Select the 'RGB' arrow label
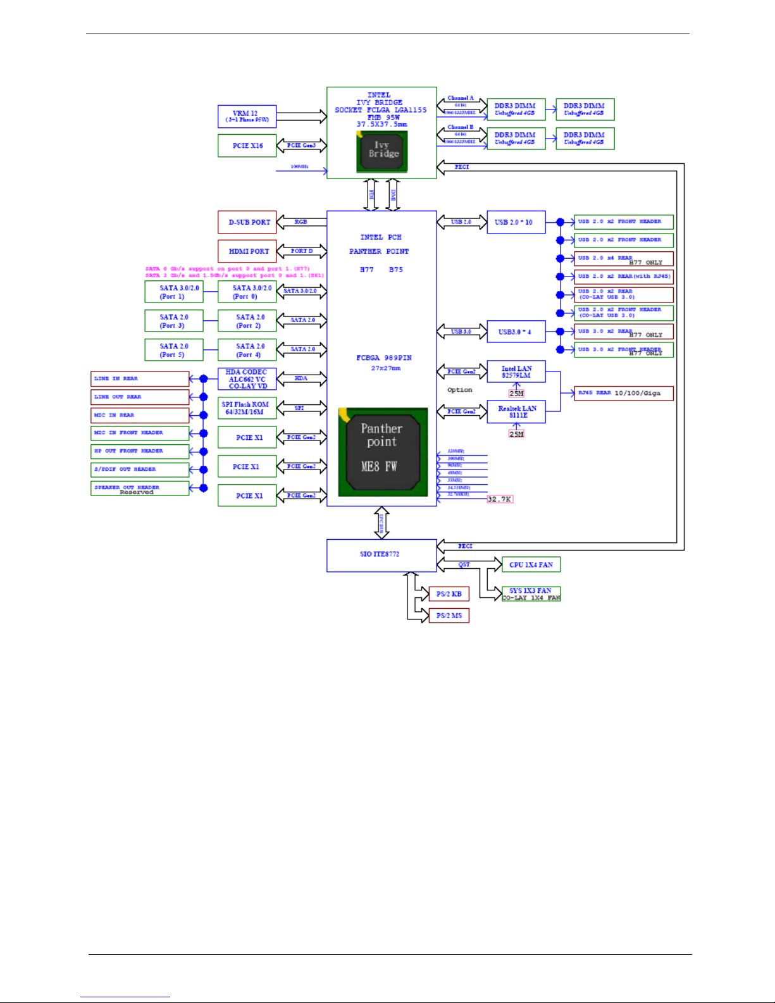The image size is (775, 1003). click(301, 222)
